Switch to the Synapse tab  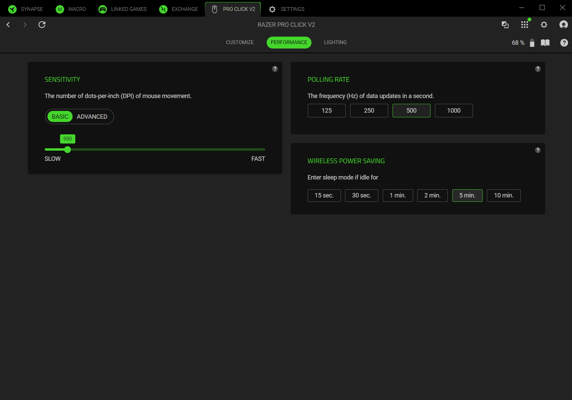click(x=26, y=9)
